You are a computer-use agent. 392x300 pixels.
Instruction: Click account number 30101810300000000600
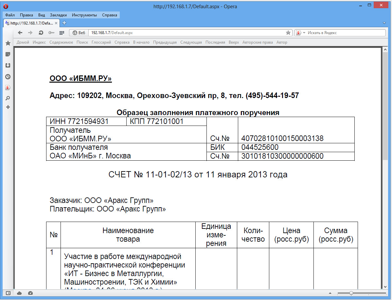point(282,156)
